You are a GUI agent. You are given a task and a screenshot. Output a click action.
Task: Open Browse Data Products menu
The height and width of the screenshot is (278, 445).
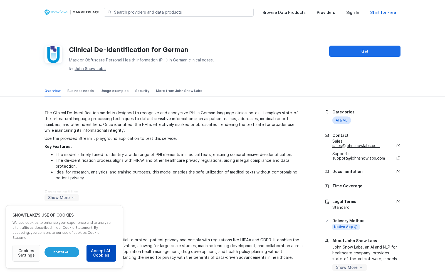pyautogui.click(x=284, y=13)
